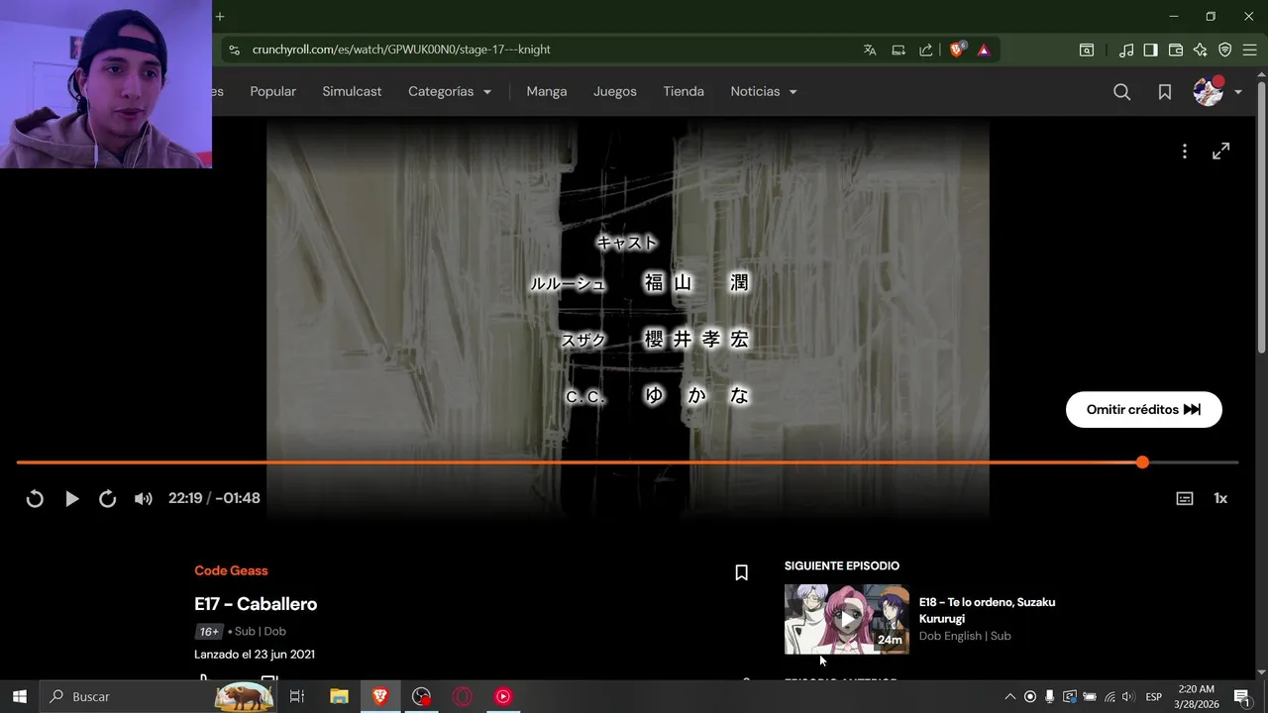Click the Code Geass series link

[231, 570]
